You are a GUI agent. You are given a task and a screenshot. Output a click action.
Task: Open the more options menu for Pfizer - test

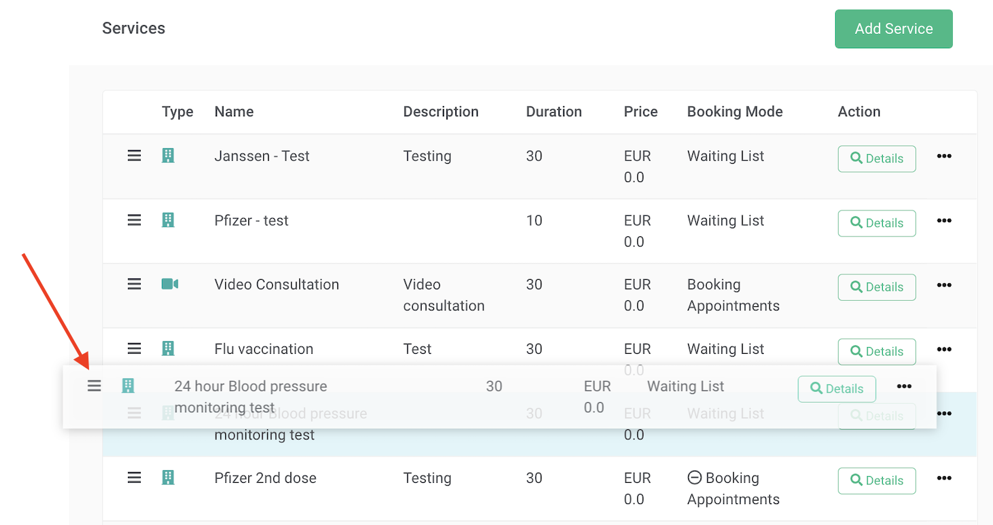click(x=944, y=220)
